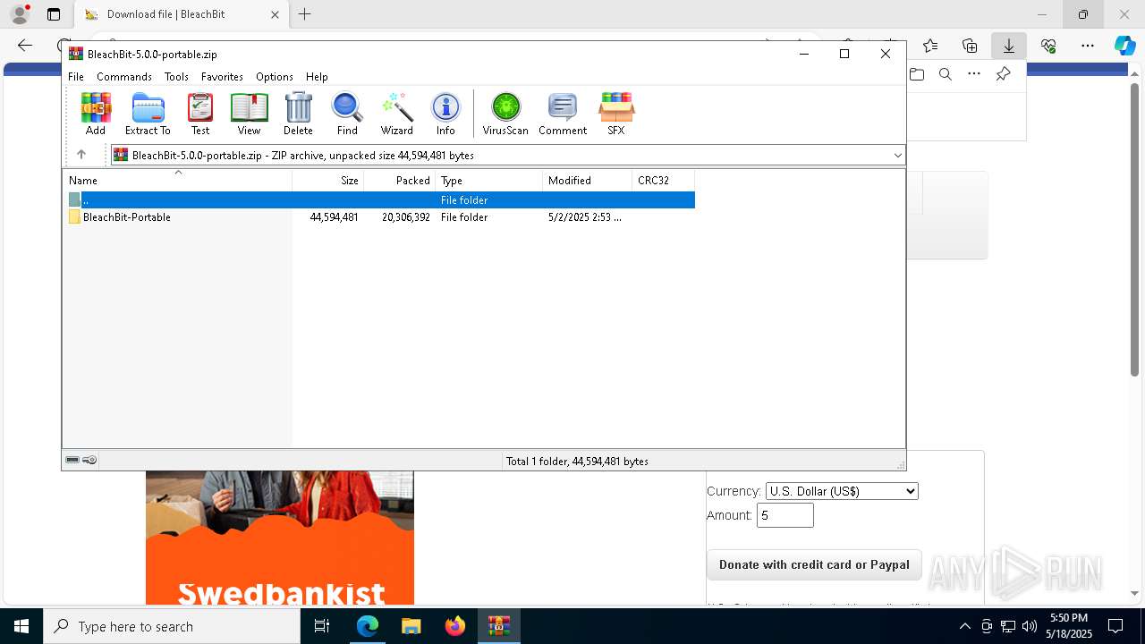Open the View file tool
This screenshot has width=1145, height=644.
[x=249, y=114]
